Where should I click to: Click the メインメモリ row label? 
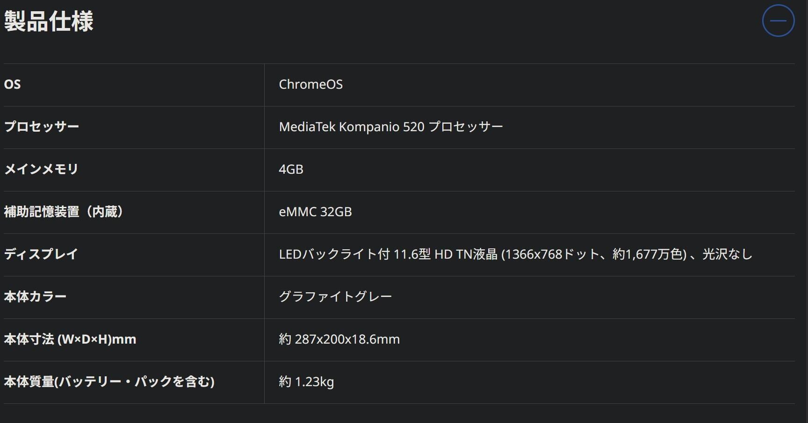click(41, 169)
